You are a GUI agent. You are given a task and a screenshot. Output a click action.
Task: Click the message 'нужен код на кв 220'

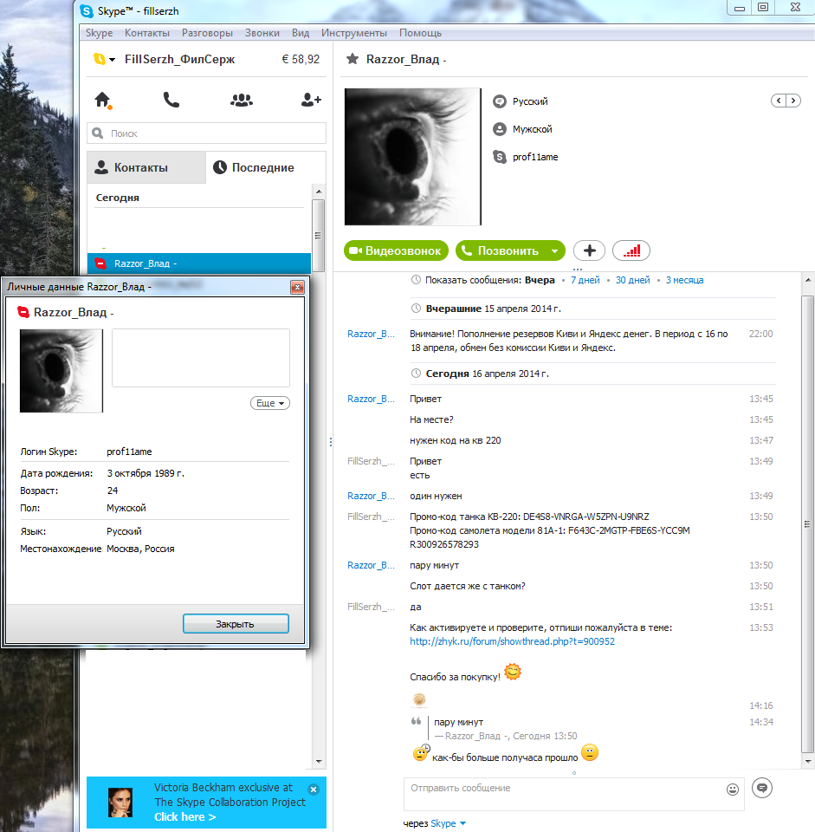[455, 440]
